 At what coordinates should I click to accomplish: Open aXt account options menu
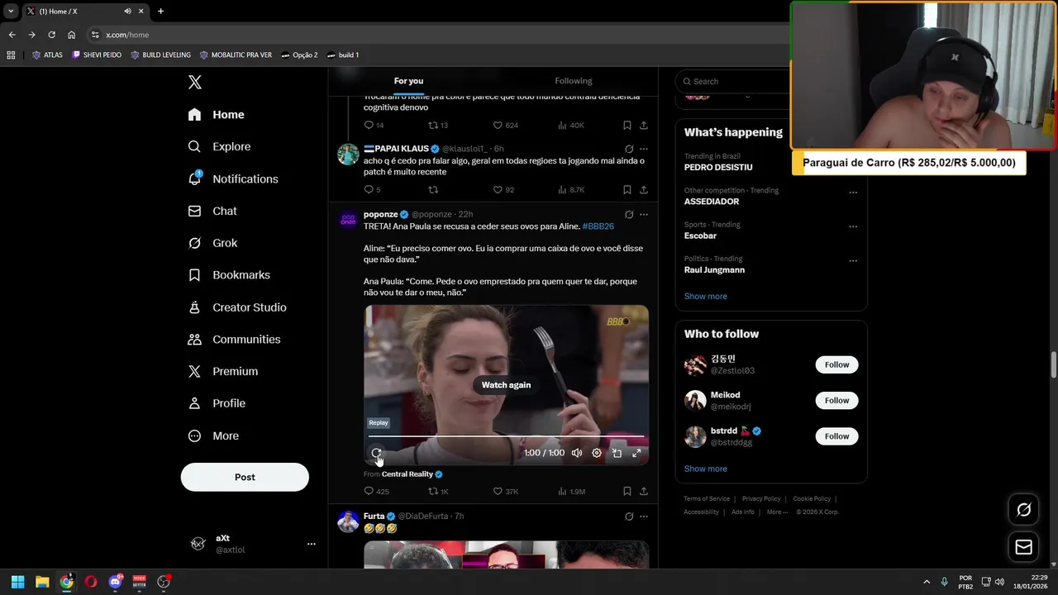312,544
